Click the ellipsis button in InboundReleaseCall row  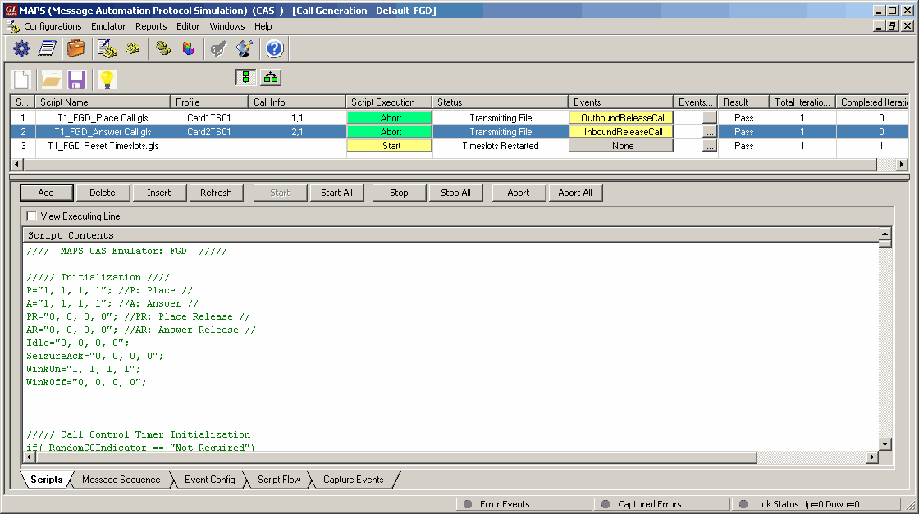(710, 132)
